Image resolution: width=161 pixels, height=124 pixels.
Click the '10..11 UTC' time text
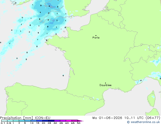click(134, 118)
